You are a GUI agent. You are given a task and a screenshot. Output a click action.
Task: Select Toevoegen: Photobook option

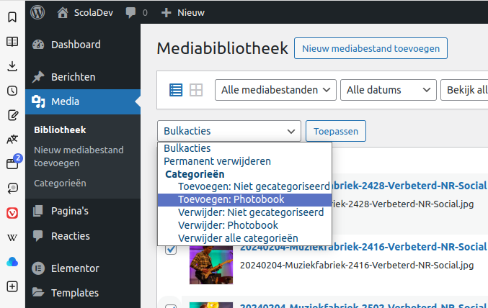point(231,199)
